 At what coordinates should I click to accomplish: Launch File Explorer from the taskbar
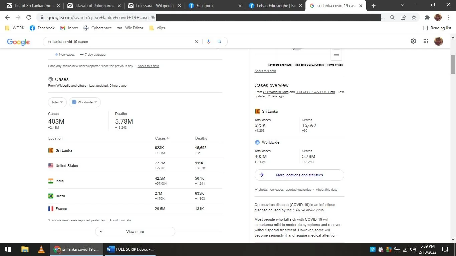25,249
